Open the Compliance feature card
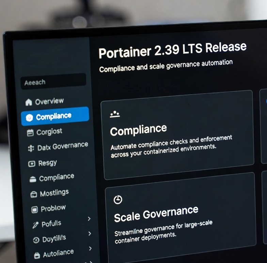Viewport: 267px width, 263px height. click(178, 135)
